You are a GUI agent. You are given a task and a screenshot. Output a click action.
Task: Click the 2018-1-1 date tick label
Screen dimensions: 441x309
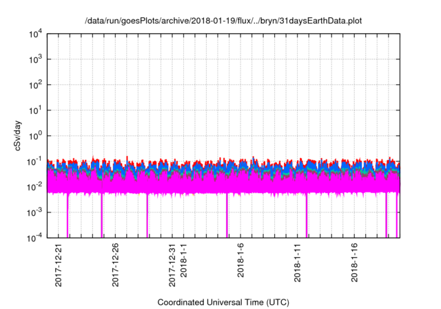pyautogui.click(x=184, y=260)
